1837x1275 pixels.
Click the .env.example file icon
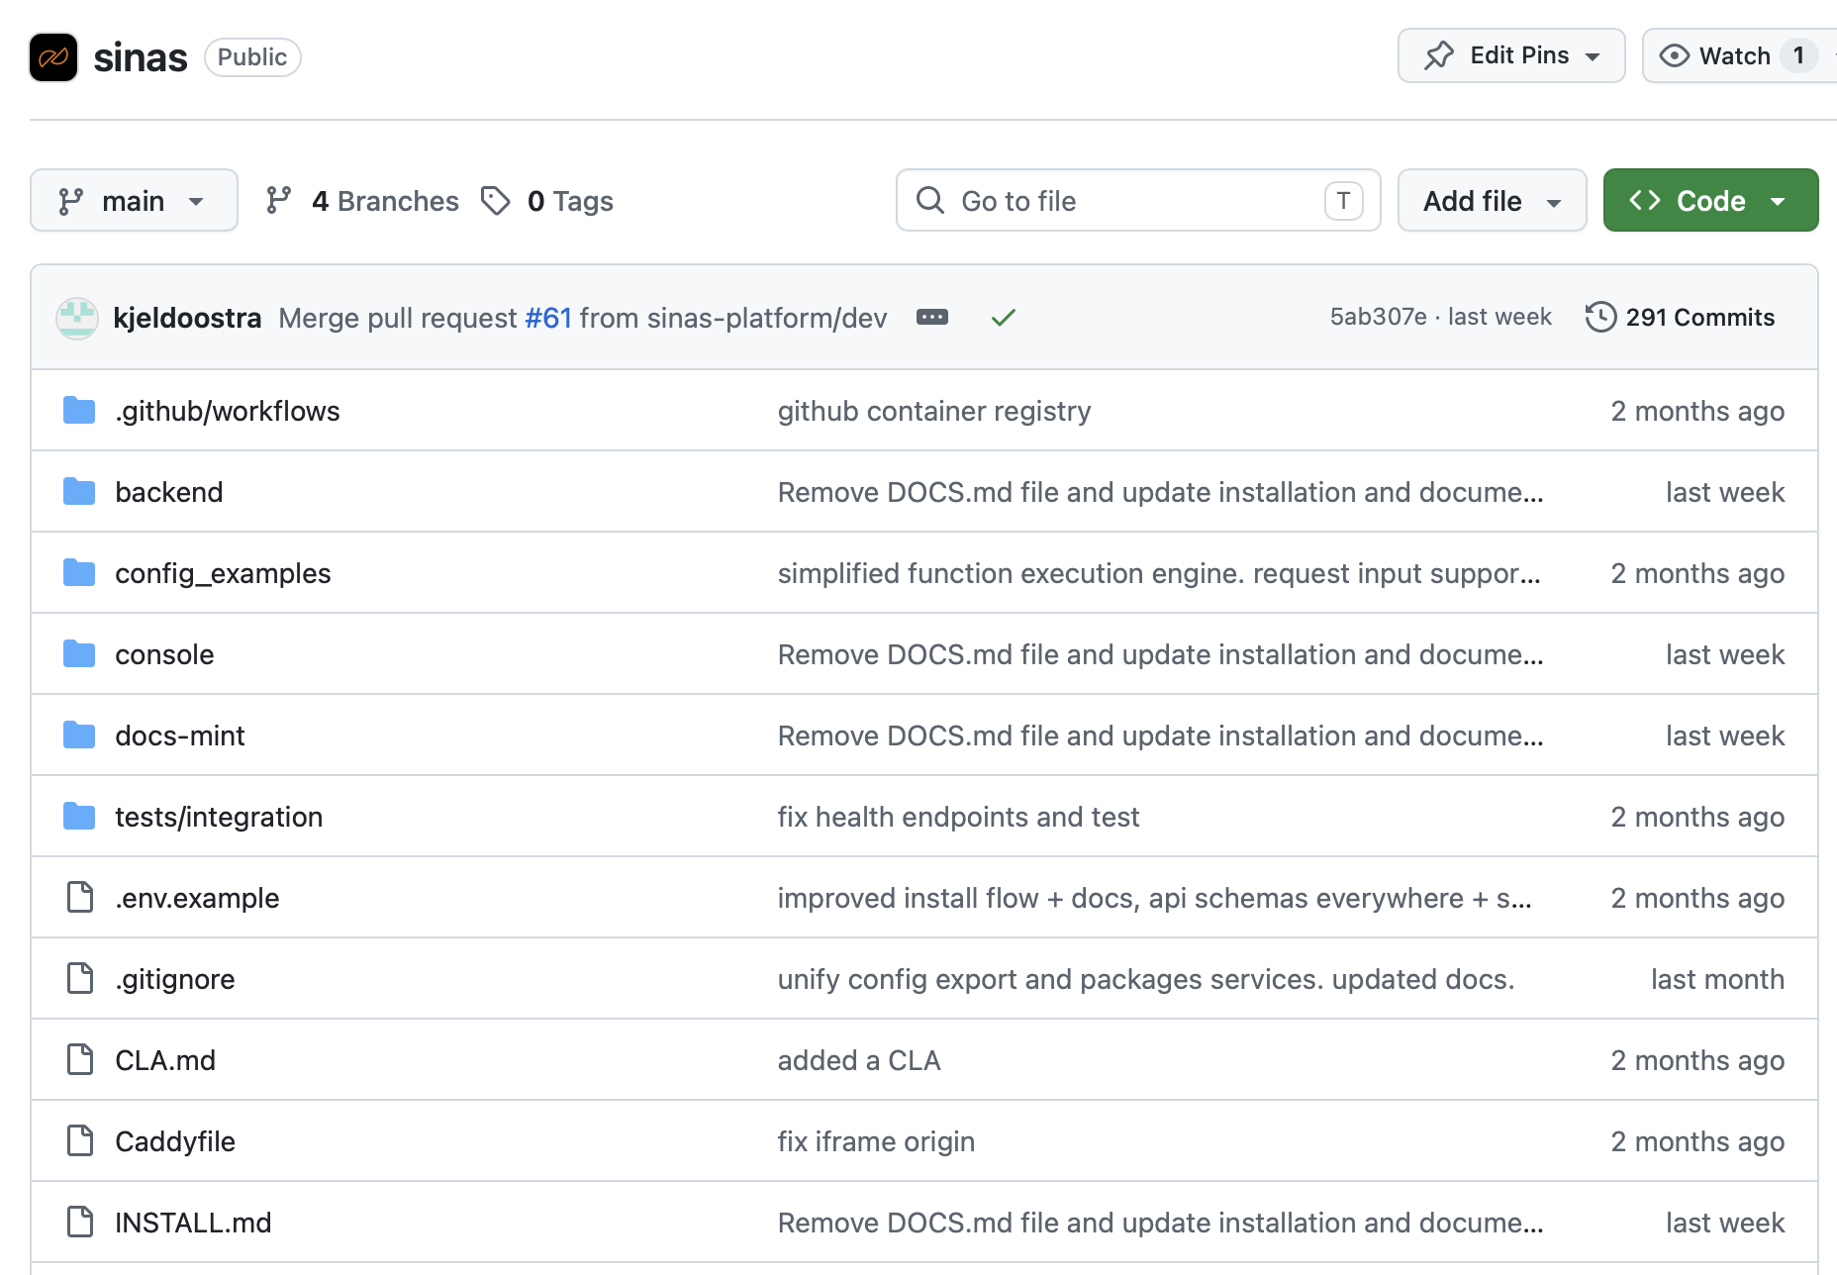79,897
